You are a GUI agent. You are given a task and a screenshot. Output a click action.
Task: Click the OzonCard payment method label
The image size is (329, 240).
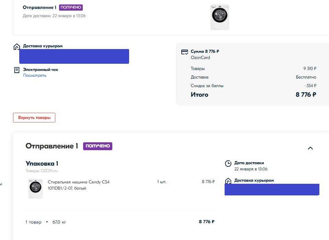coord(200,58)
